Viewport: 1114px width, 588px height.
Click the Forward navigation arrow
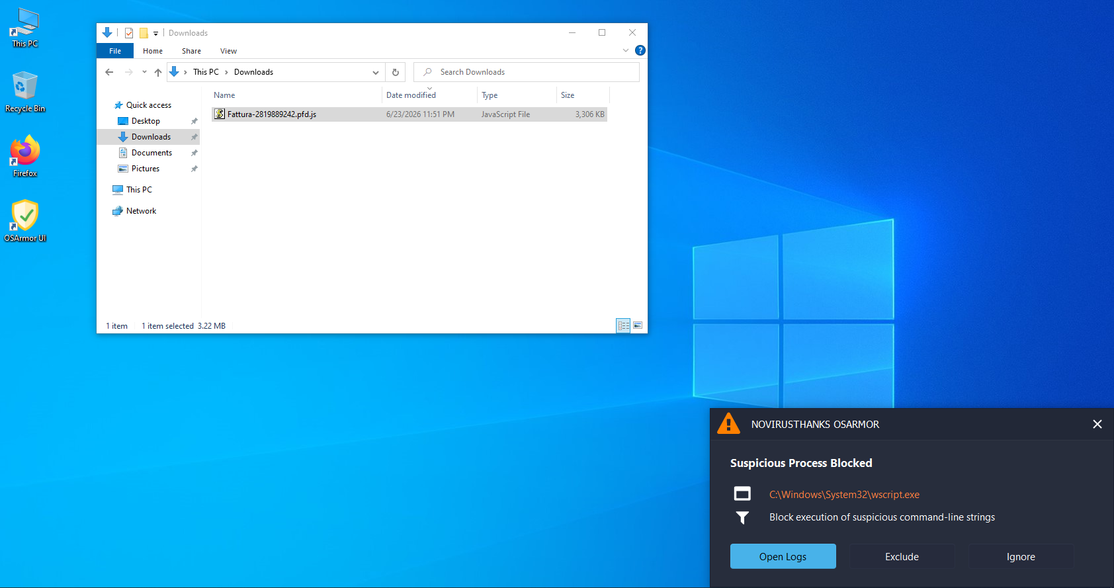(x=129, y=72)
